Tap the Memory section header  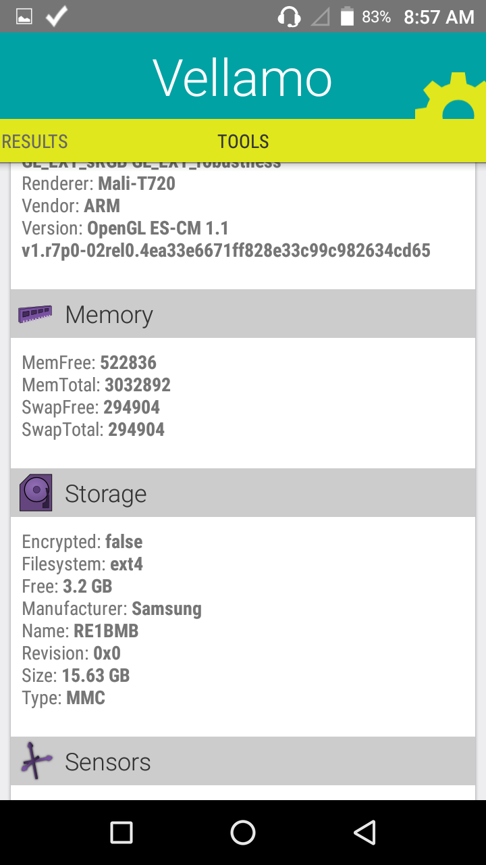point(243,314)
